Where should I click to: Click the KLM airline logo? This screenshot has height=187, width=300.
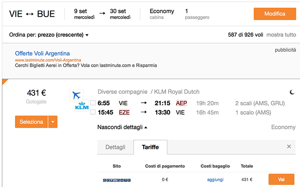[82, 106]
